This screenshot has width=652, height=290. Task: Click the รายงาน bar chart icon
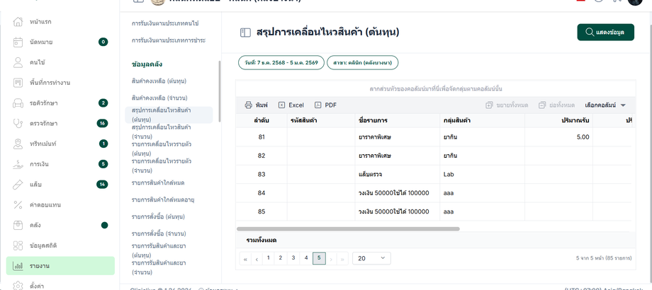pos(18,266)
